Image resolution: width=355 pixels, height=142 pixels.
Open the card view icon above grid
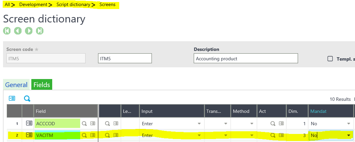pos(12,98)
